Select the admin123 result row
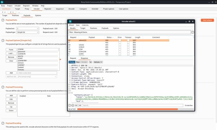The height and width of the screenshot is (130, 217). pyautogui.click(x=119, y=40)
